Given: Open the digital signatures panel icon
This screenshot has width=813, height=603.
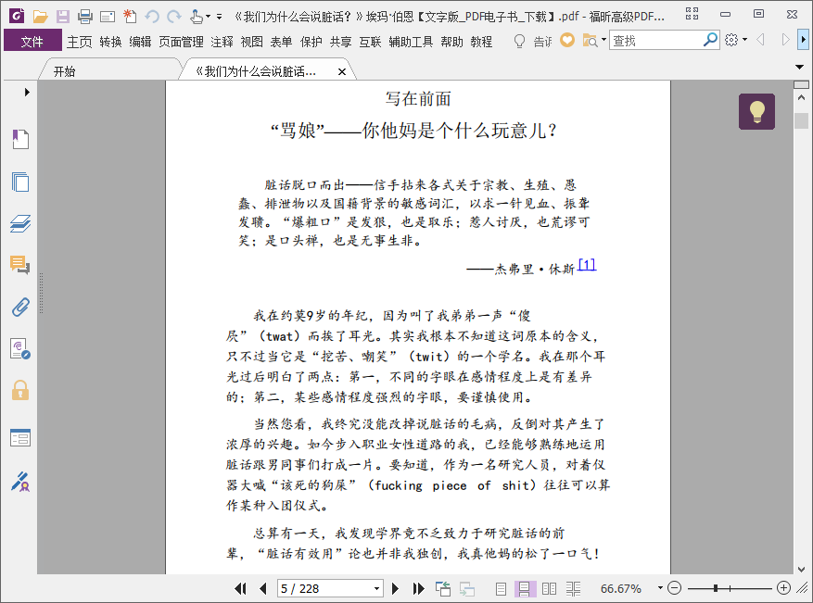Looking at the screenshot, I should click(x=20, y=349).
